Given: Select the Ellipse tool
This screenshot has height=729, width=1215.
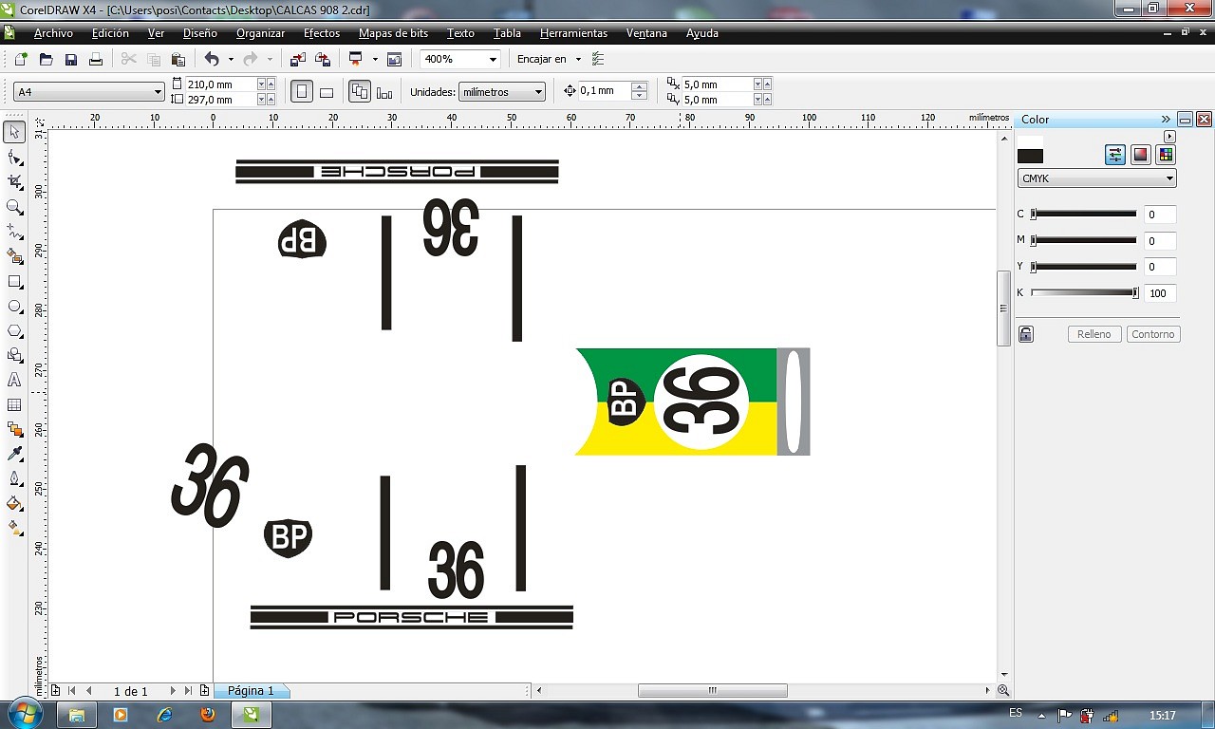Looking at the screenshot, I should 14,307.
